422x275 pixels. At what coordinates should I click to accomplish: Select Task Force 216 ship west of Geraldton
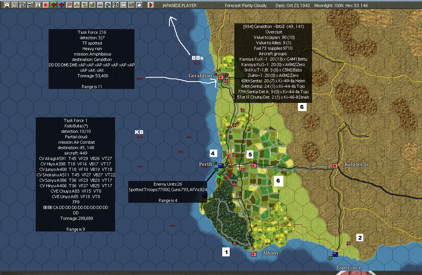140,78
